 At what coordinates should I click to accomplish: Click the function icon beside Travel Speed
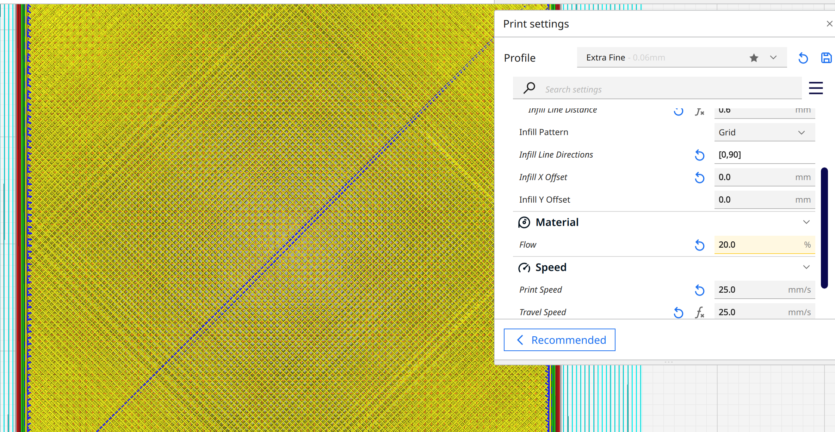click(x=700, y=312)
